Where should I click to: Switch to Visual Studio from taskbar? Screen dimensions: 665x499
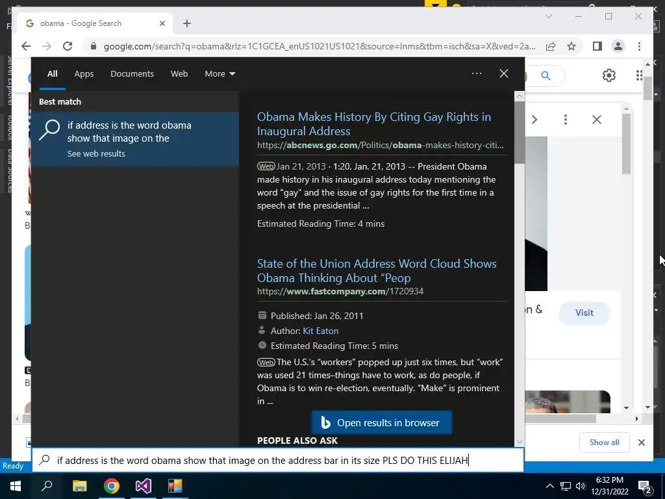click(144, 486)
